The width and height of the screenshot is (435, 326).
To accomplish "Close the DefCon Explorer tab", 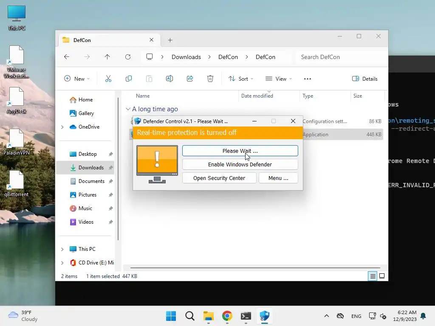I will [152, 40].
